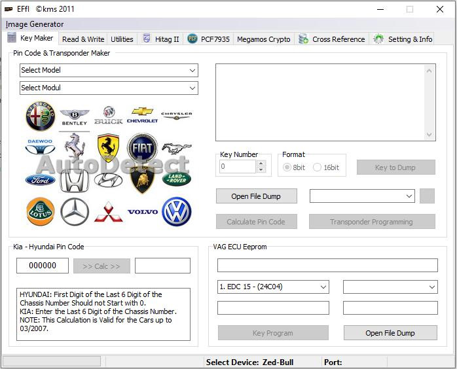This screenshot has height=369, width=457.
Task: Select the Honda brand logo
Action: 75,181
